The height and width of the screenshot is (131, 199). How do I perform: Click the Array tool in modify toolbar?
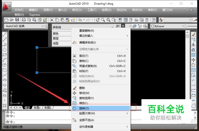(x=193, y=55)
